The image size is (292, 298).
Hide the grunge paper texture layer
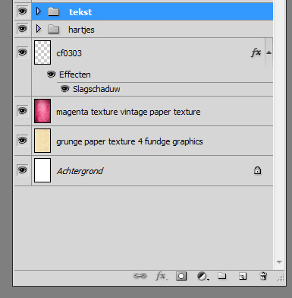(x=23, y=140)
